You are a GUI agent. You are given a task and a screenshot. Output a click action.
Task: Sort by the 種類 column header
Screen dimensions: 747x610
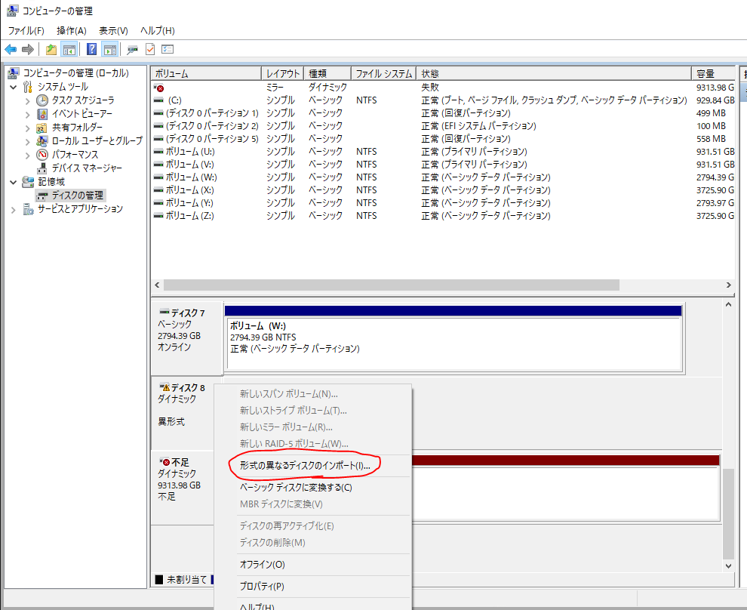pos(327,73)
